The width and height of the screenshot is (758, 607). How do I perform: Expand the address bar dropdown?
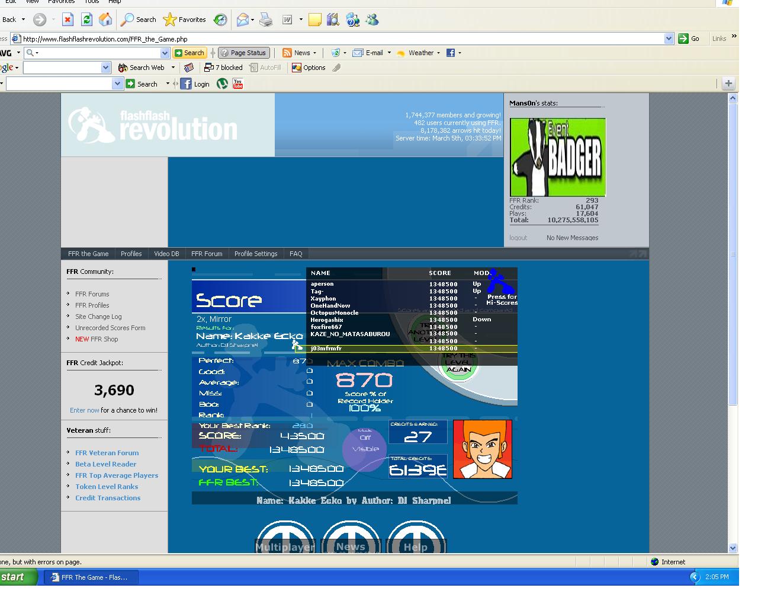pyautogui.click(x=669, y=39)
